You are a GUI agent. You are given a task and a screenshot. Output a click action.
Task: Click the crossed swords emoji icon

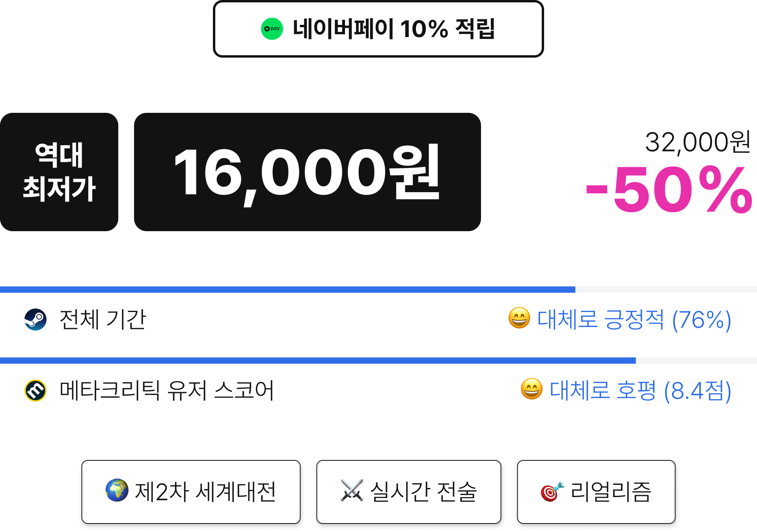[352, 490]
